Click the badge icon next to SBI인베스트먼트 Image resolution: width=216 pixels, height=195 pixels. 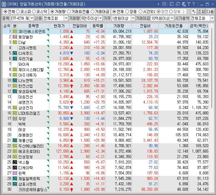(15, 31)
